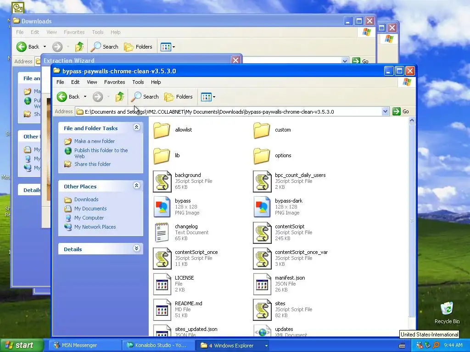Image resolution: width=470 pixels, height=352 pixels.
Task: Open the Help menu in bypass-paywalls window
Action: click(x=156, y=82)
